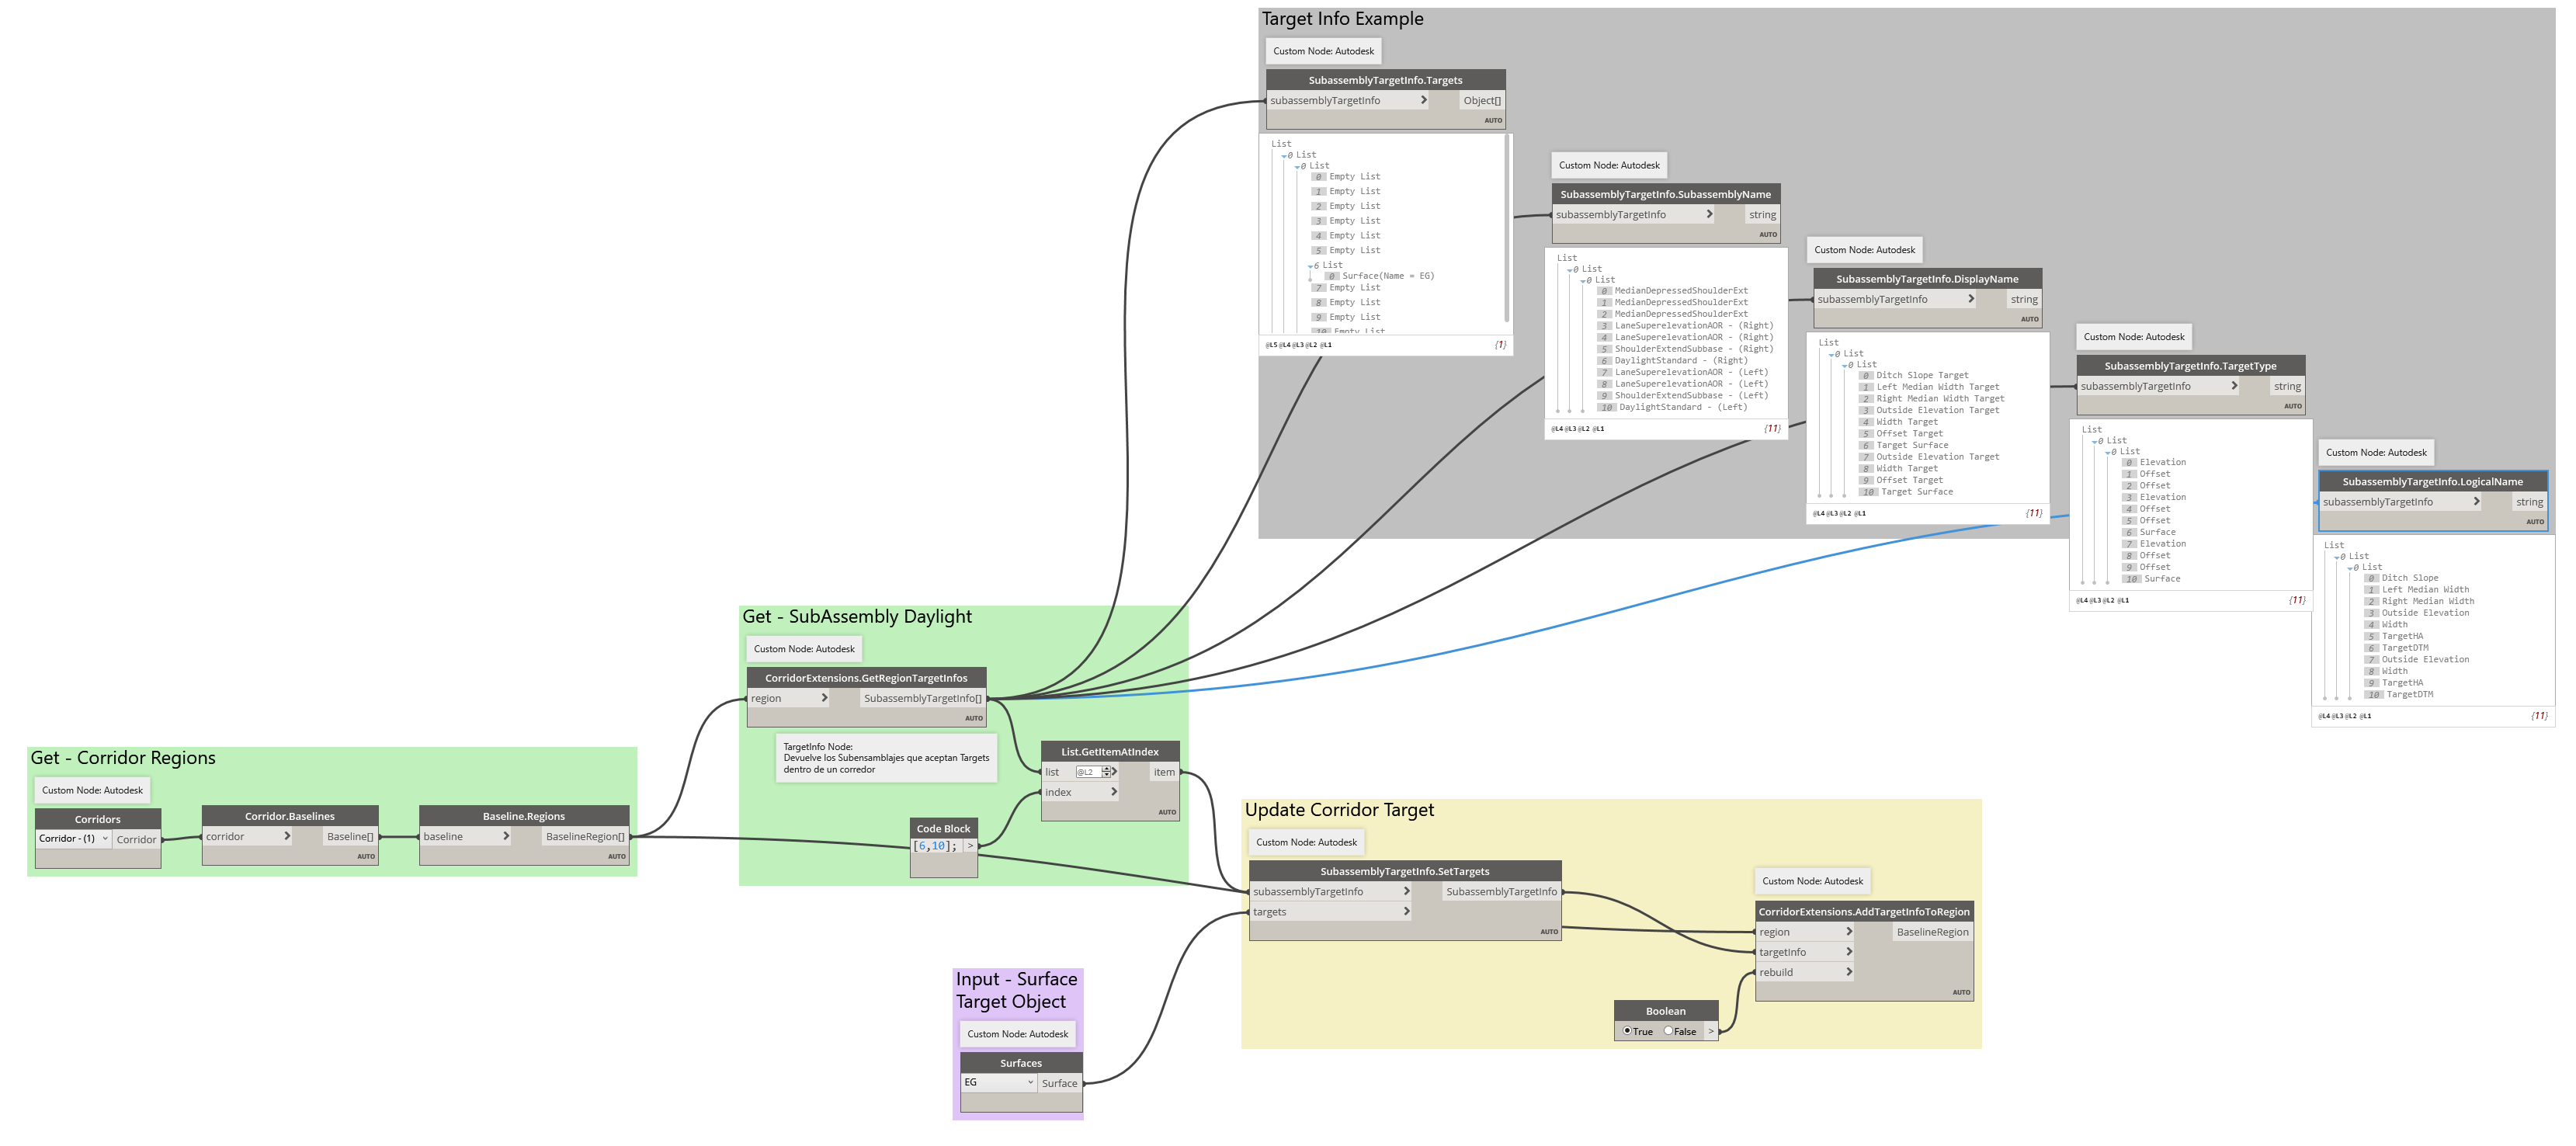This screenshot has height=1146, width=2576.
Task: Click region chevron on AddTargetInfoToRegion node
Action: [x=1849, y=931]
